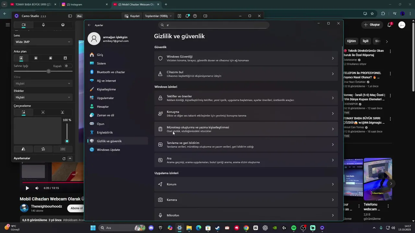
Task: Adjust the Sahne Işığı slider handle
Action: [49, 71]
